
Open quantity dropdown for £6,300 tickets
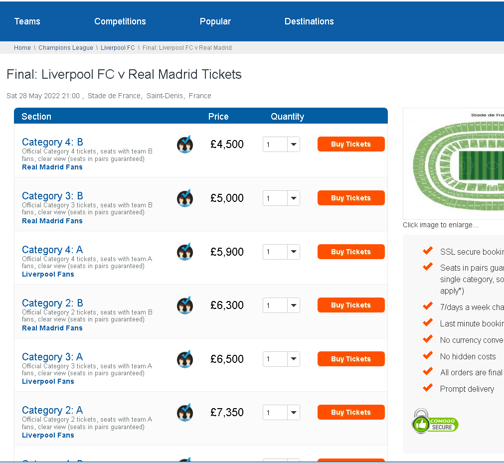(281, 305)
